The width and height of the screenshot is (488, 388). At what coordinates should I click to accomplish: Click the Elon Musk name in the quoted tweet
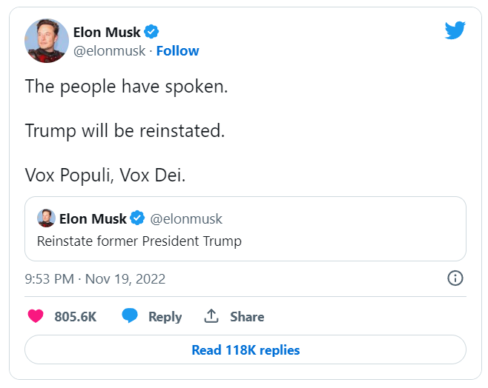[x=93, y=218]
